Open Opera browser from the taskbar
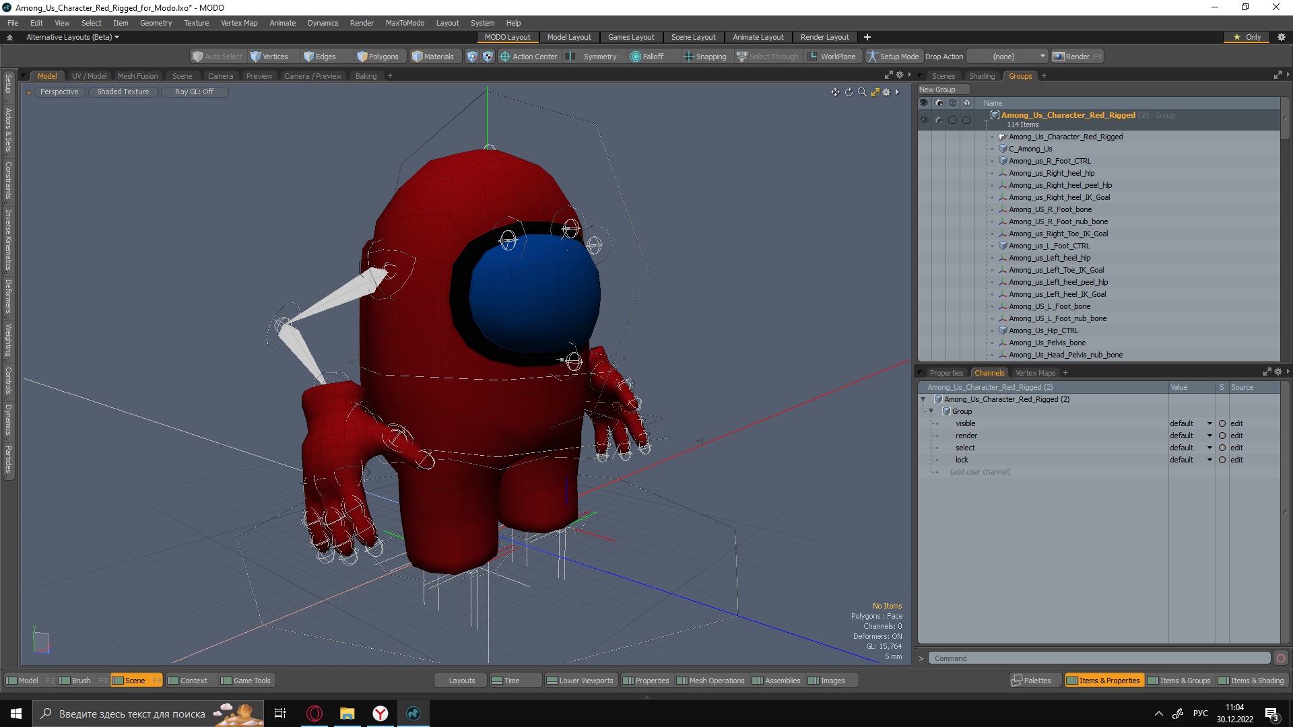 click(x=314, y=714)
